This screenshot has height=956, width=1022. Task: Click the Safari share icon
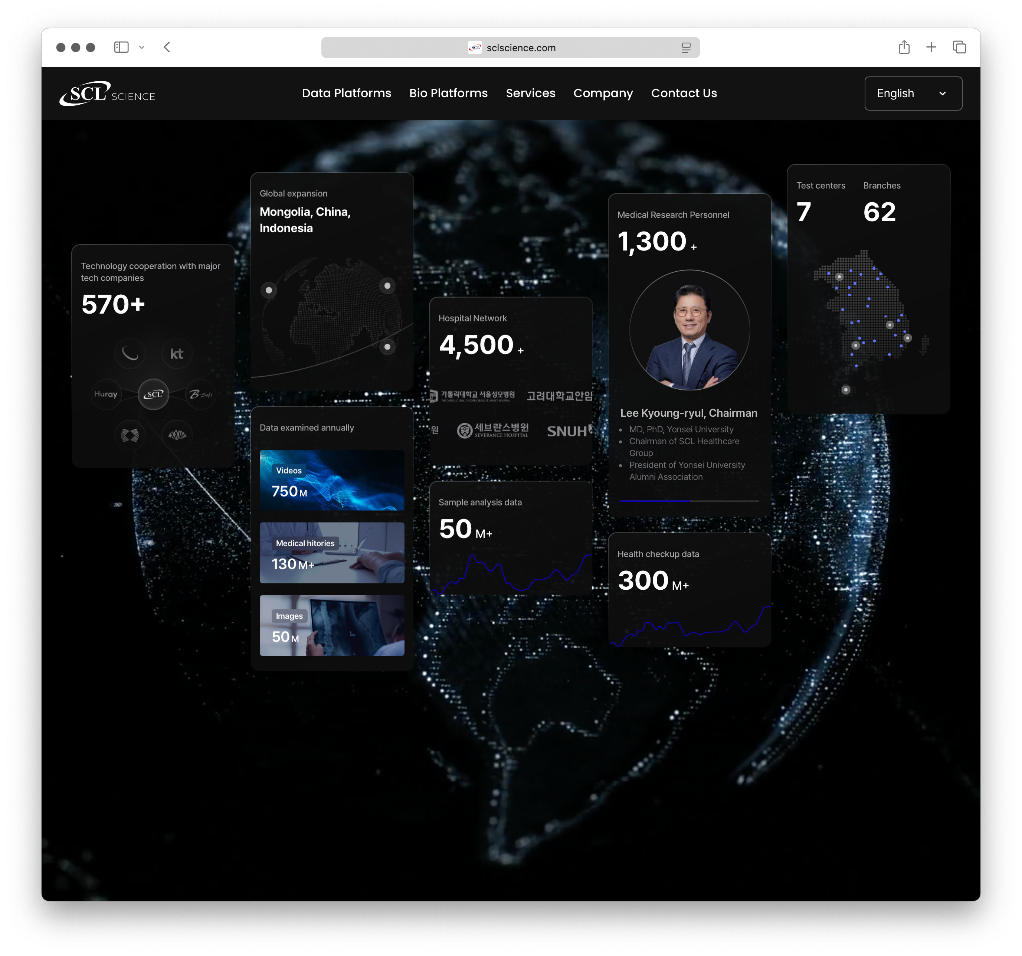tap(904, 47)
